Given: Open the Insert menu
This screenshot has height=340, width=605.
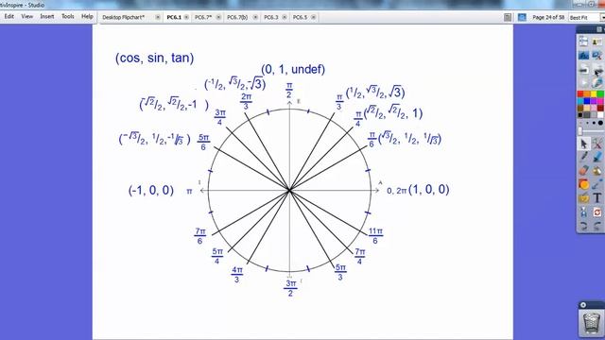Looking at the screenshot, I should (47, 17).
